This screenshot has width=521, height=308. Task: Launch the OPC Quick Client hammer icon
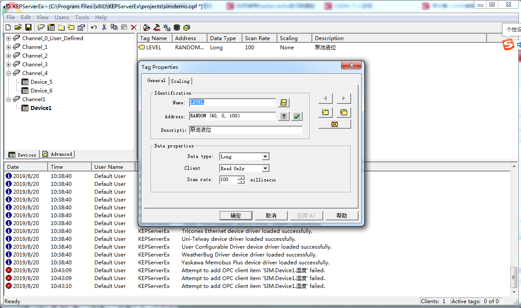[x=157, y=27]
